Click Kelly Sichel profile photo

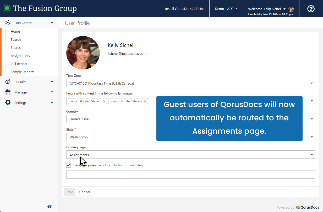(83, 53)
